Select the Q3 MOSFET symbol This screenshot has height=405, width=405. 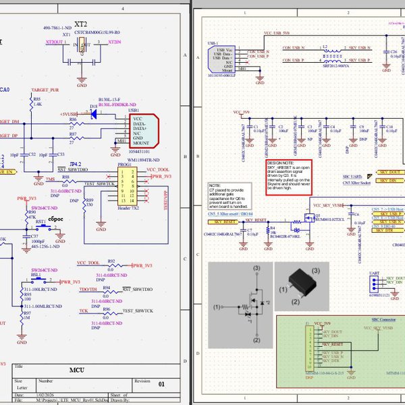(309, 218)
